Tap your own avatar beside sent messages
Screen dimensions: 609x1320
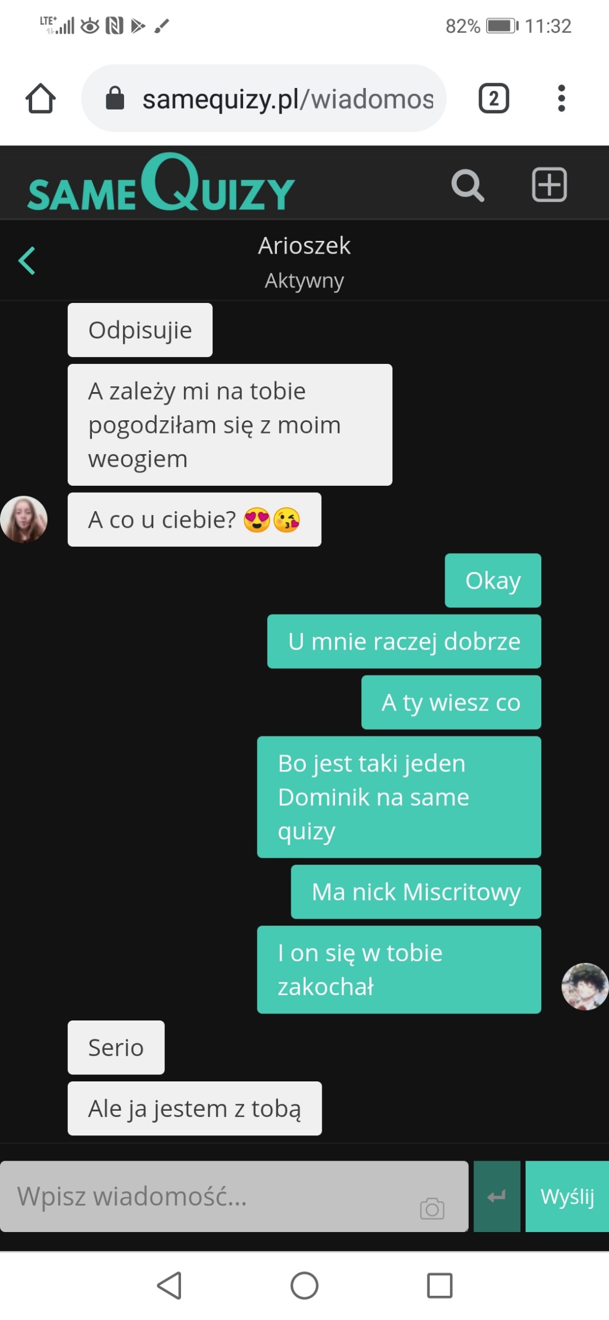click(x=585, y=987)
